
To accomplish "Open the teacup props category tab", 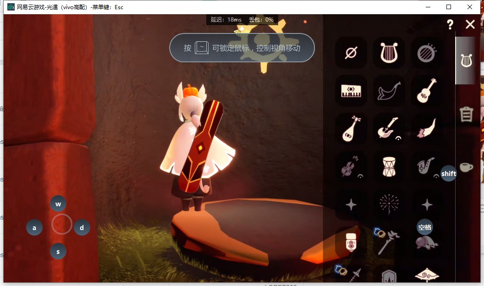I will point(466,167).
